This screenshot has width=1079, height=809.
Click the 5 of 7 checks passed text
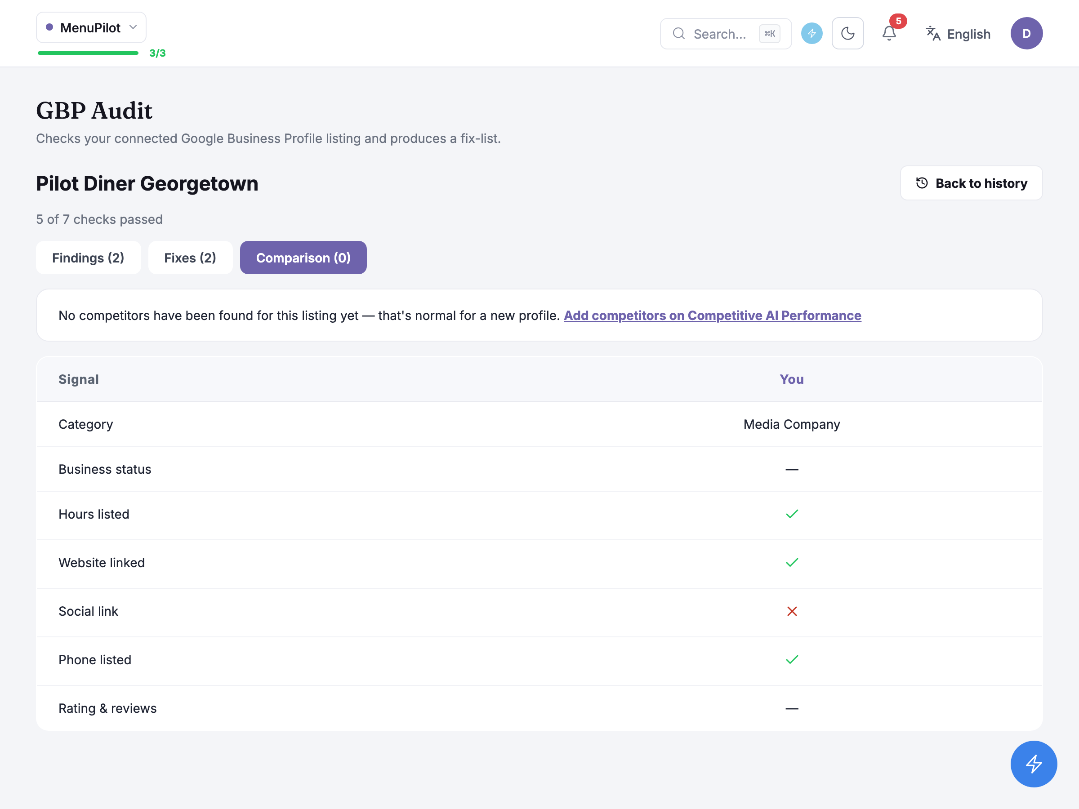[x=99, y=219]
